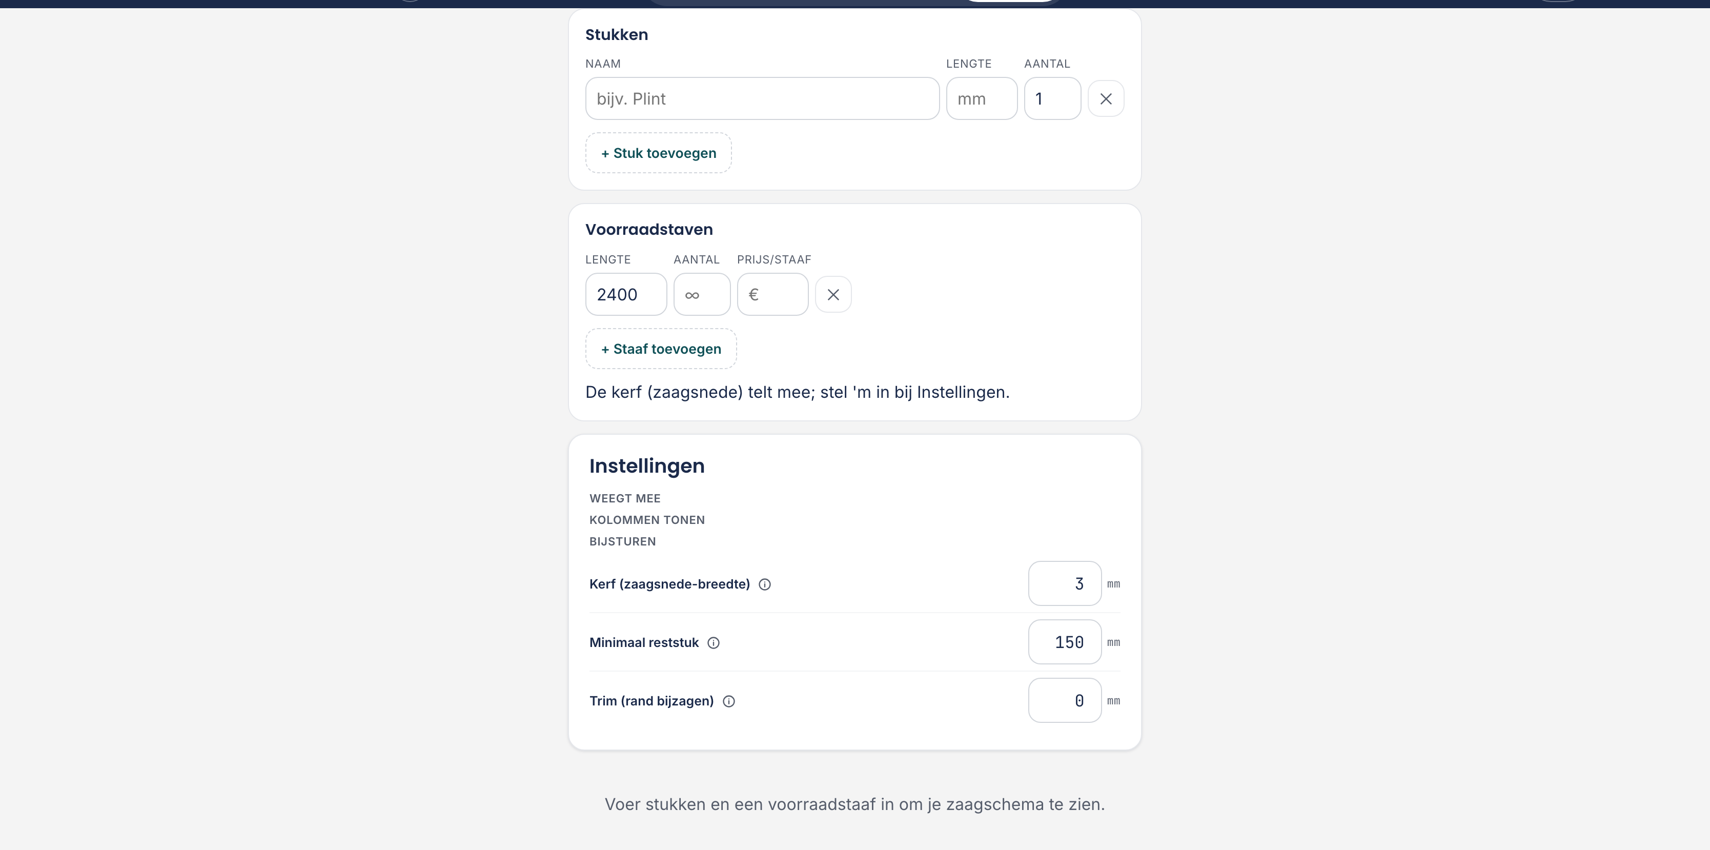This screenshot has width=1710, height=850.
Task: Show info for Kerf zaagsnede-breedte
Action: pos(765,584)
